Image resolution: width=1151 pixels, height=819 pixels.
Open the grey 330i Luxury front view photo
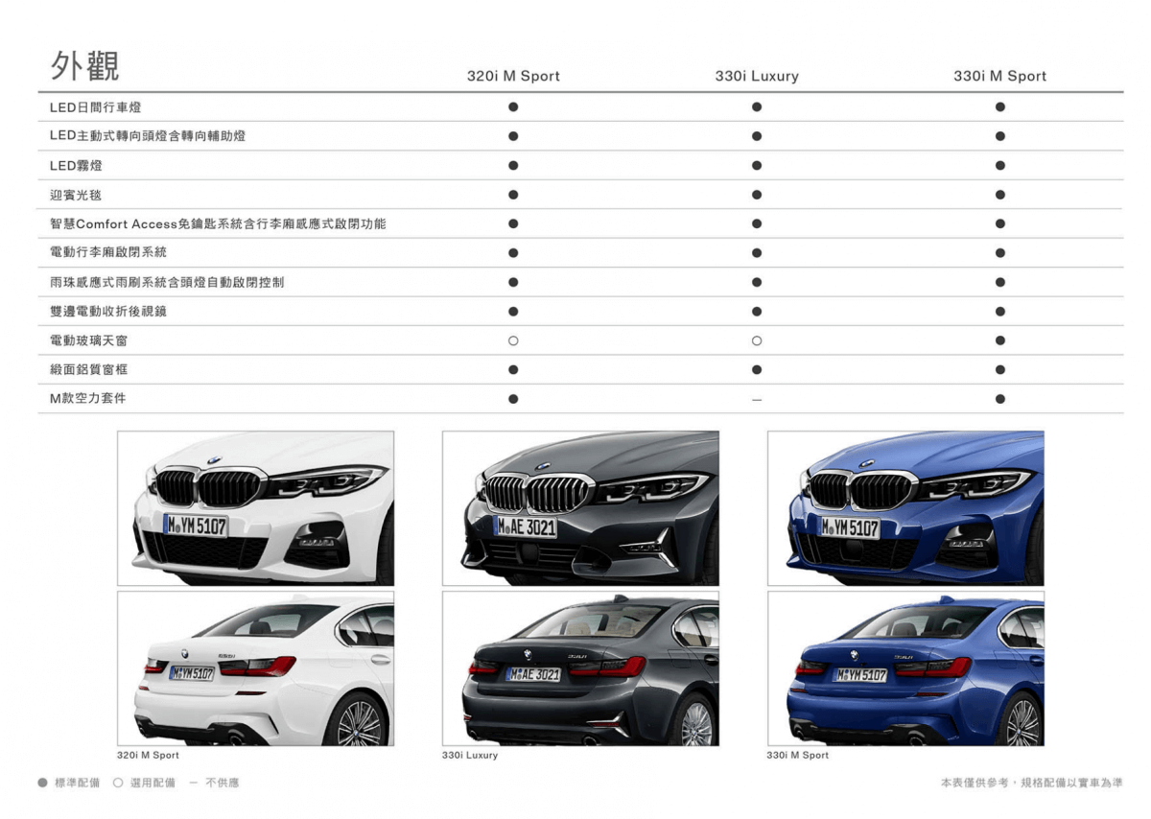pos(580,508)
